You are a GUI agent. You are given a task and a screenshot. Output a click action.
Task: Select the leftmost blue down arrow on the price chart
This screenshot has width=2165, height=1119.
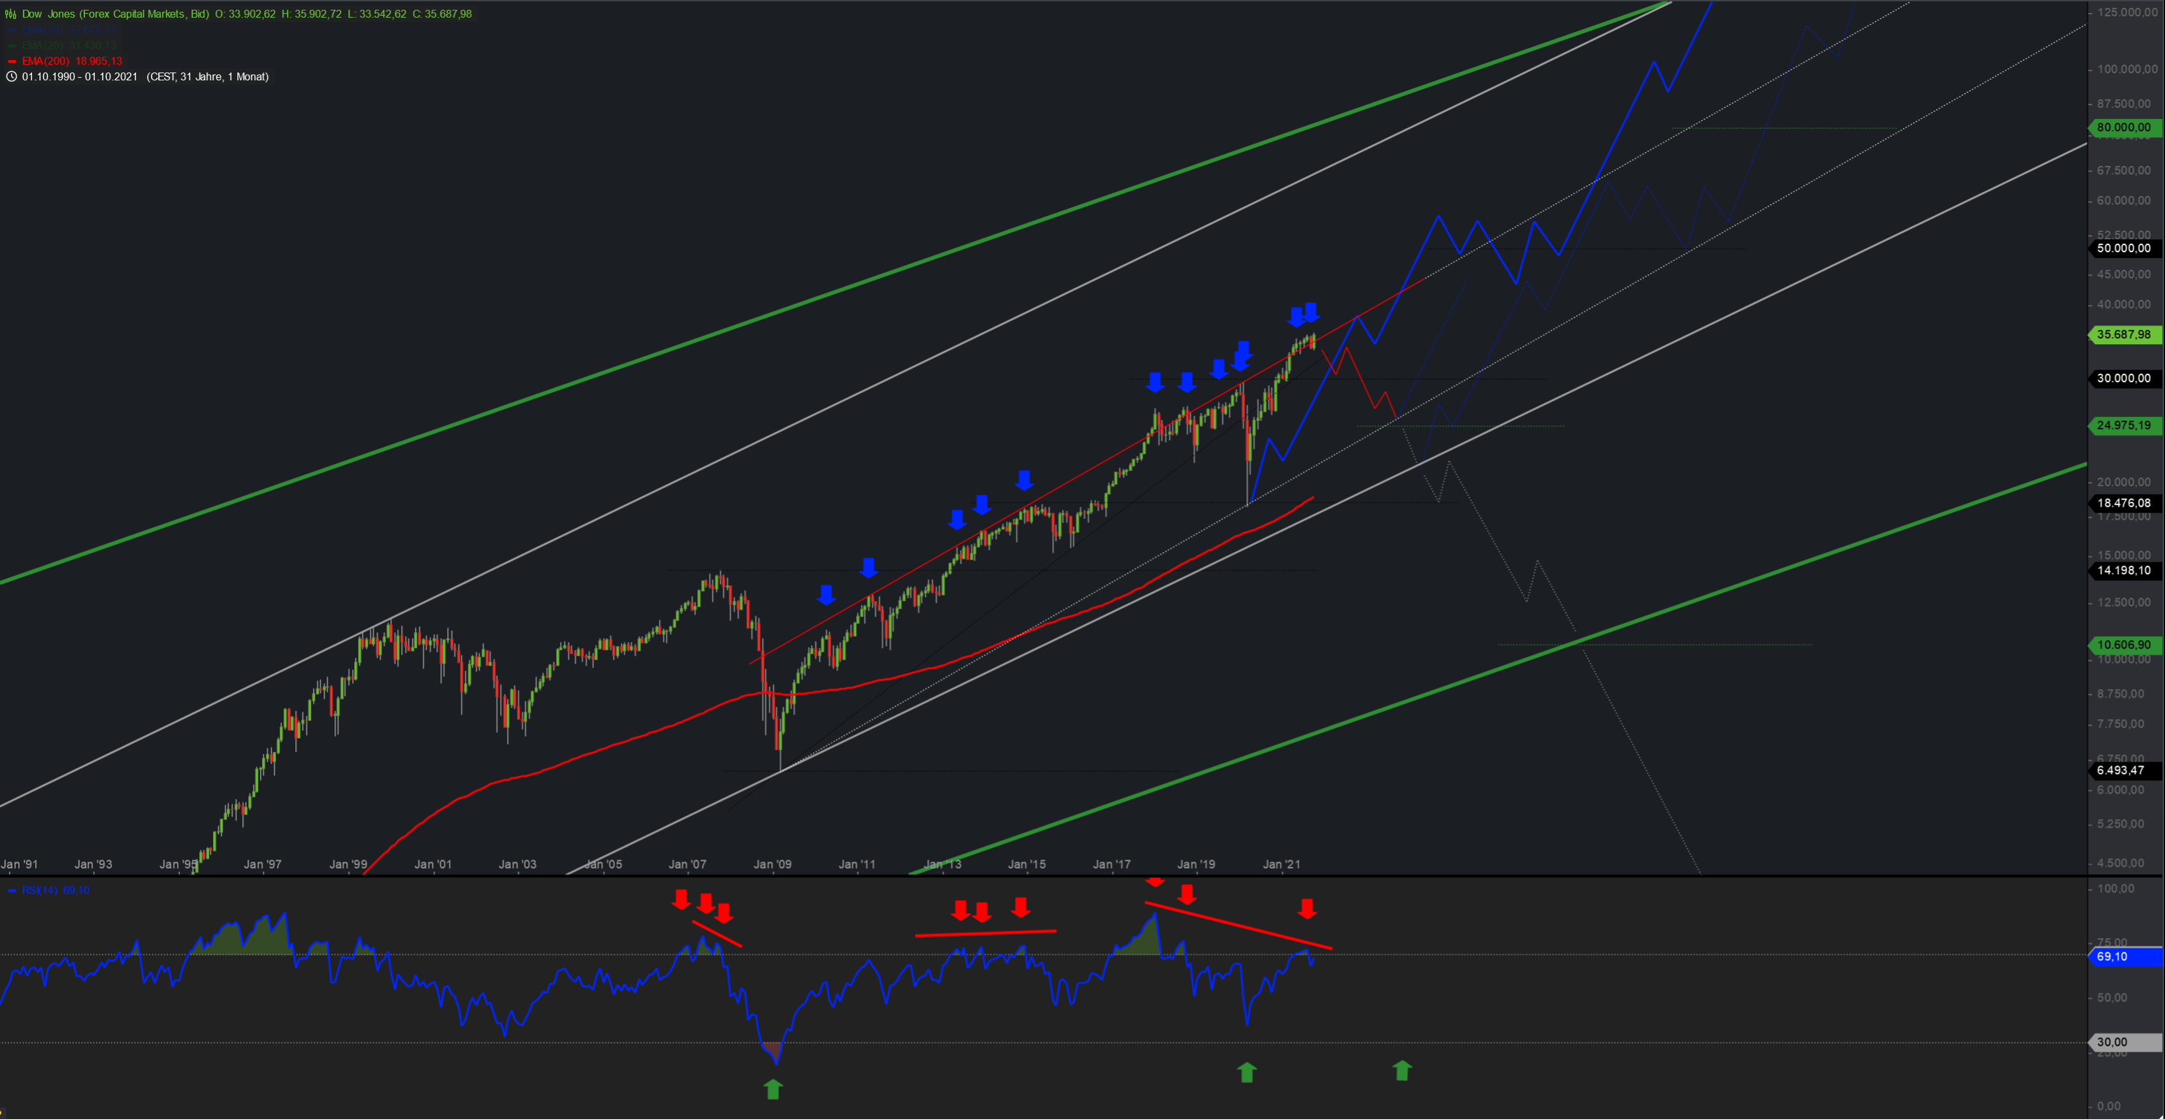(x=826, y=595)
